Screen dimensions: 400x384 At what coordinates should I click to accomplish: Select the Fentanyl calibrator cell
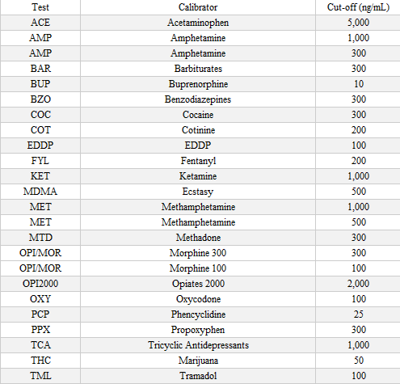(x=198, y=161)
